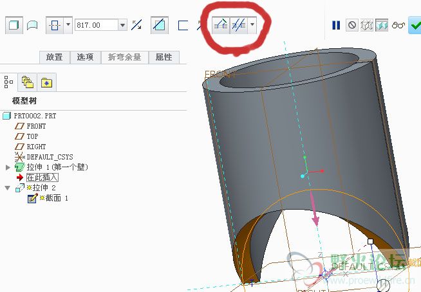421x292 pixels.
Task: Select the 在此插入 marker
Action: tap(42, 178)
